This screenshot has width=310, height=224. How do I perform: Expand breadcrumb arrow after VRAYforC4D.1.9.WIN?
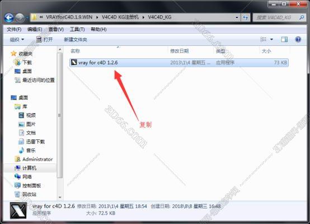pos(97,17)
